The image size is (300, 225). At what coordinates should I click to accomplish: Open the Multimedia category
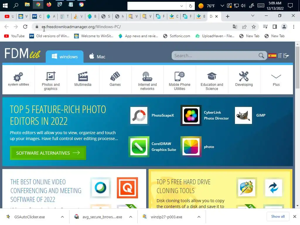point(83,80)
